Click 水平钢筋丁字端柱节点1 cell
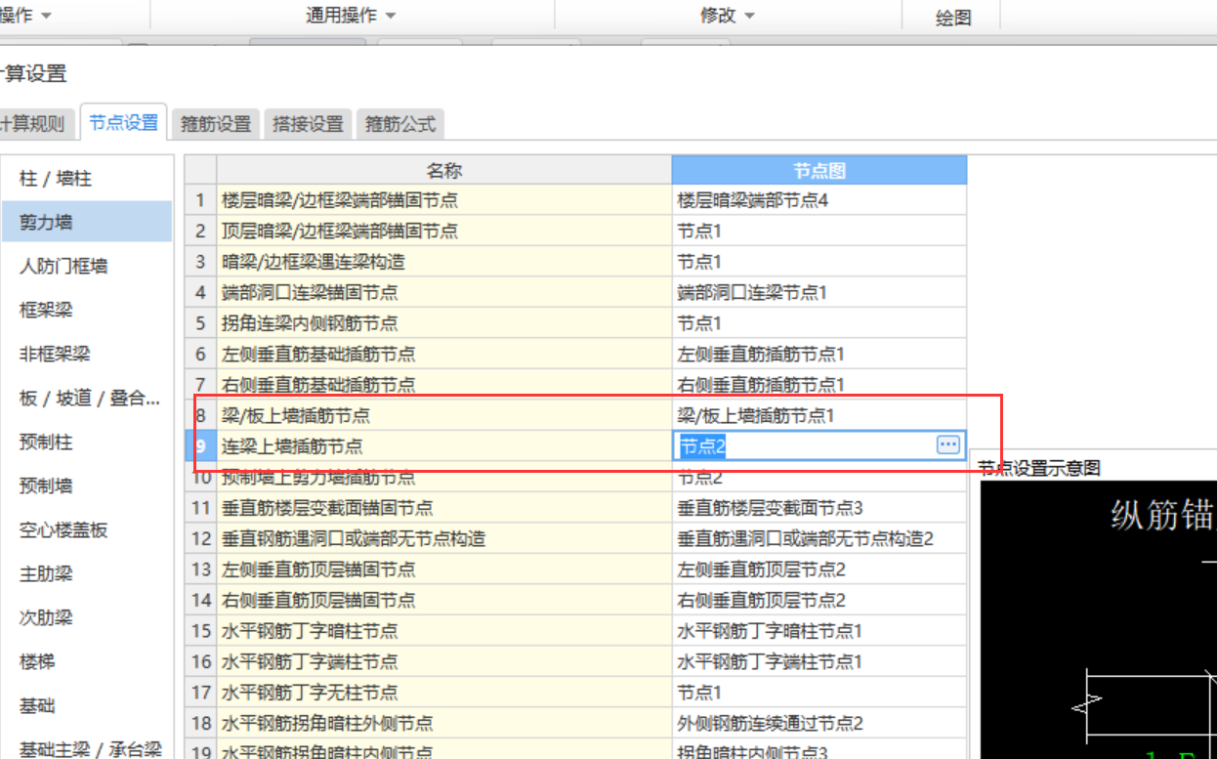 [x=819, y=661]
